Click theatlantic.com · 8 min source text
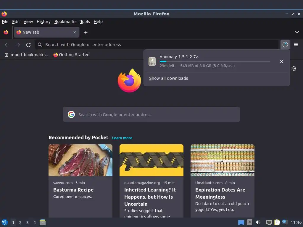 click(215, 183)
